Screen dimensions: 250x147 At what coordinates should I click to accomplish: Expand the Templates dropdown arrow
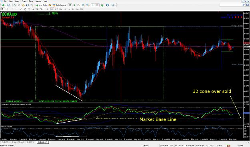click(115, 5)
